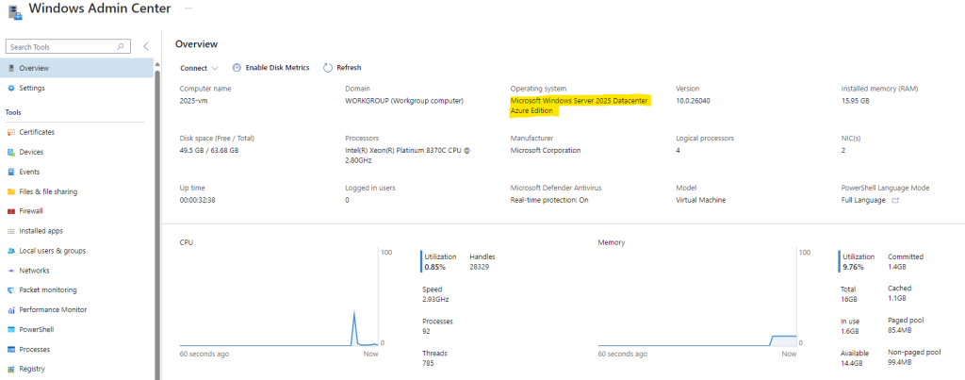The image size is (965, 380).
Task: Click up time value 00:00:32:38
Action: pyautogui.click(x=197, y=200)
